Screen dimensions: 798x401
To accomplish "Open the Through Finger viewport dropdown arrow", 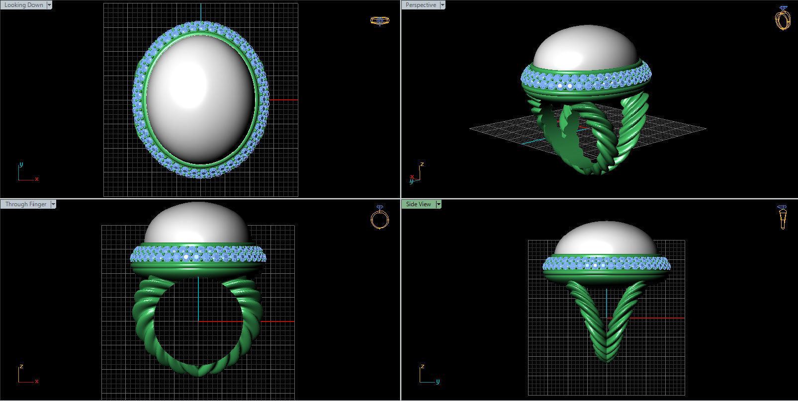I will tap(53, 204).
